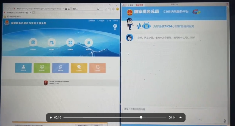Image resolution: width=235 pixels, height=126 pixels.
Task: Open the 个性服务 four-squares icon
Action: pyautogui.click(x=70, y=42)
